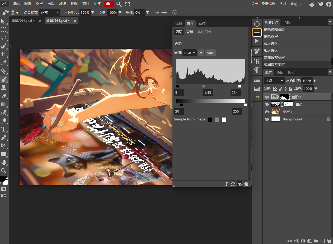
Task: Open the Layers panel blend mode dropdown
Action: click(x=274, y=81)
